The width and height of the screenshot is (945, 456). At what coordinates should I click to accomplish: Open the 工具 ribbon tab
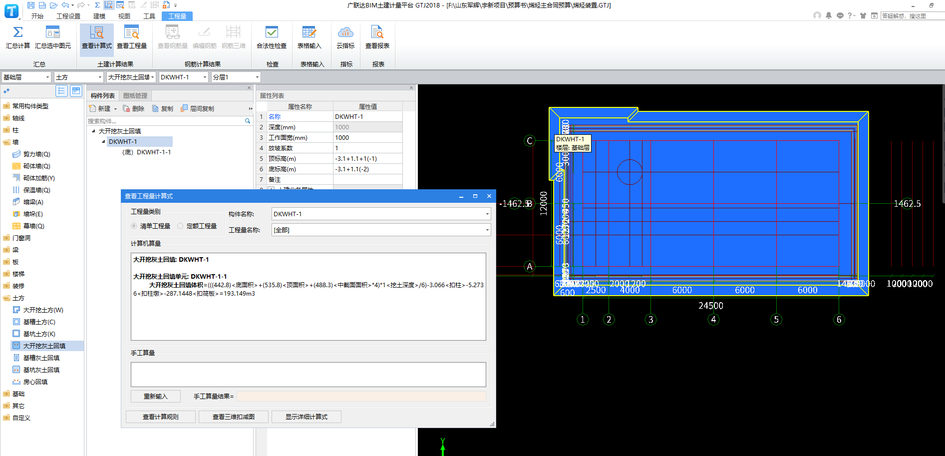click(x=149, y=16)
